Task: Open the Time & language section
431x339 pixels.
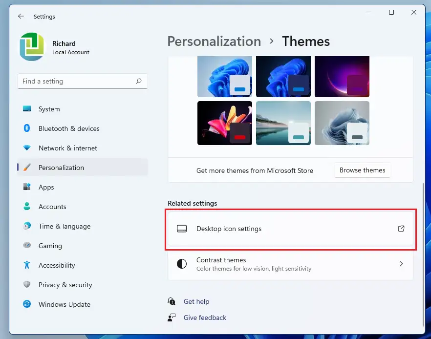Action: point(83,226)
